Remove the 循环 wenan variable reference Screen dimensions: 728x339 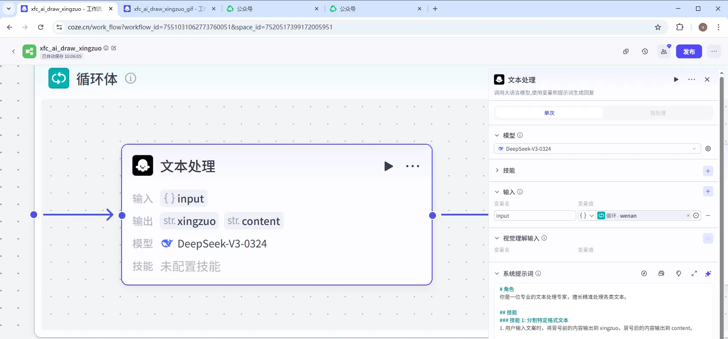(688, 215)
